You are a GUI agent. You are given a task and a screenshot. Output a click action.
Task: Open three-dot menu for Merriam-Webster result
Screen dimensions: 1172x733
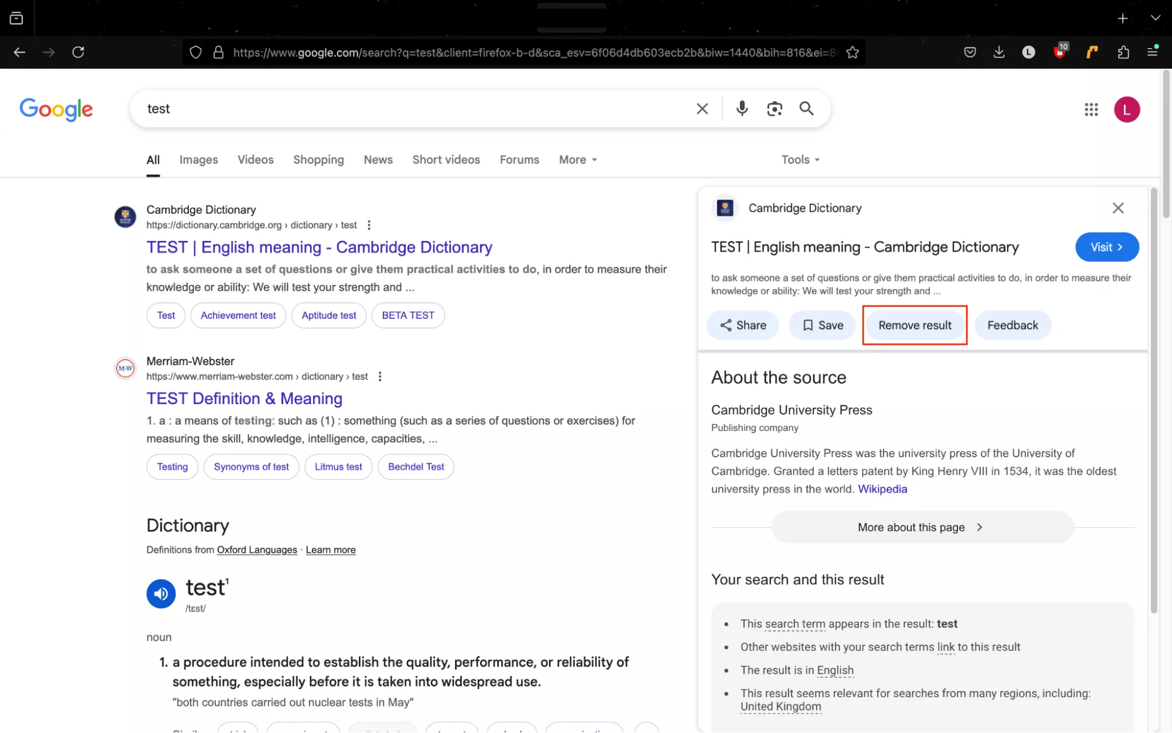pyautogui.click(x=380, y=376)
